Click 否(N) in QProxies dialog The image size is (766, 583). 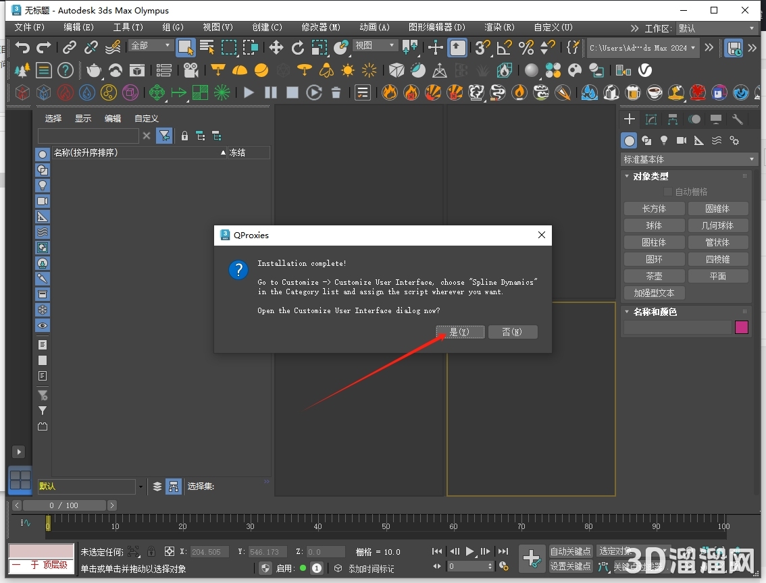tap(513, 332)
